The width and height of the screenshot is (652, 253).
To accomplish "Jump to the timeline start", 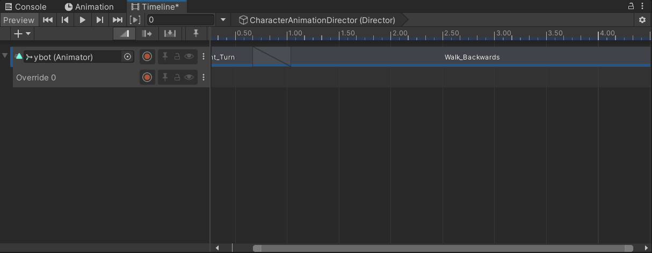I will click(x=48, y=20).
